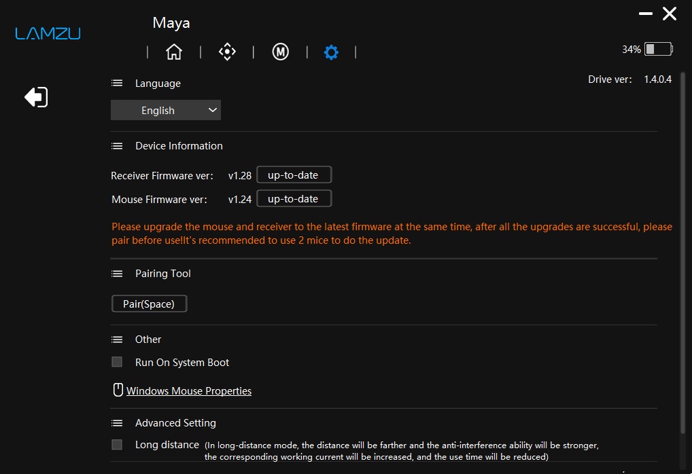Click Mouse Firmware up-to-date button
Screen dimensions: 692x474
point(294,198)
